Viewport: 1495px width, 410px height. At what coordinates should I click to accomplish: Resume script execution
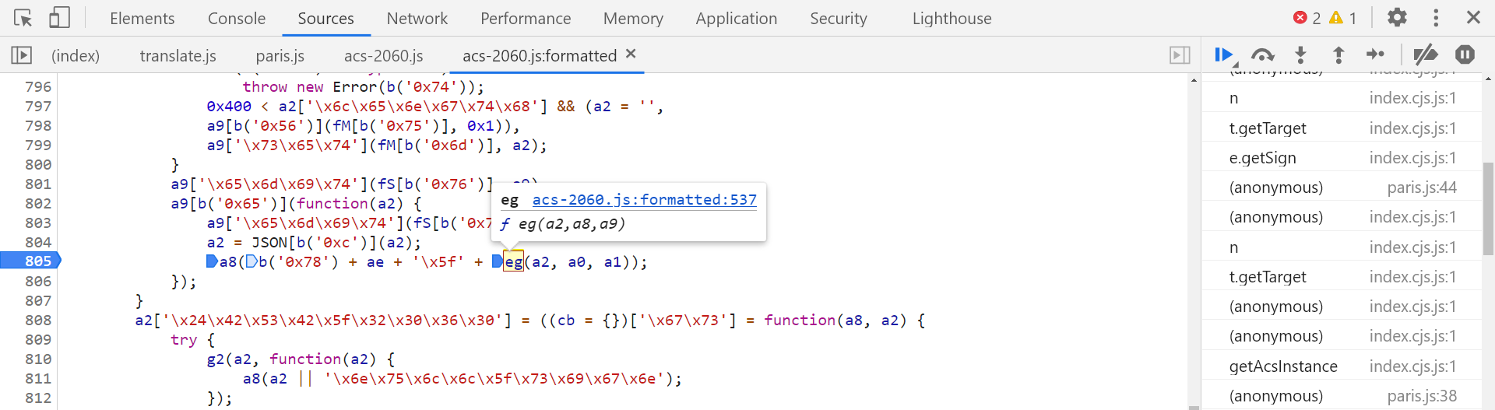pyautogui.click(x=1223, y=54)
